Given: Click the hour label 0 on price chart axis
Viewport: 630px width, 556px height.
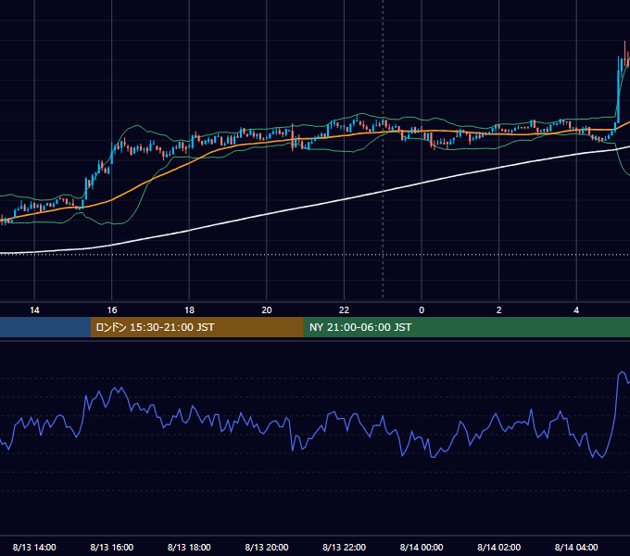Looking at the screenshot, I should point(422,310).
